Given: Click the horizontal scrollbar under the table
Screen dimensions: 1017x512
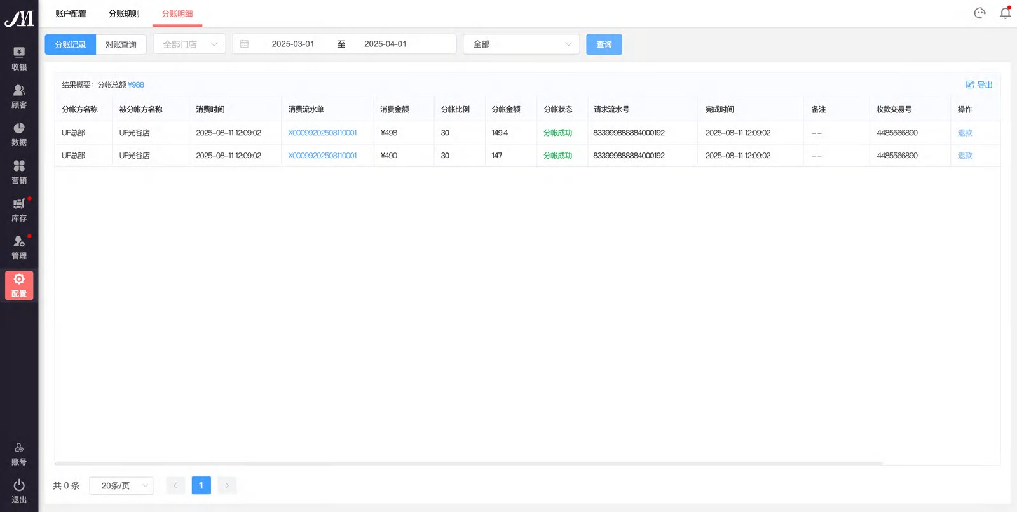Looking at the screenshot, I should click(469, 463).
